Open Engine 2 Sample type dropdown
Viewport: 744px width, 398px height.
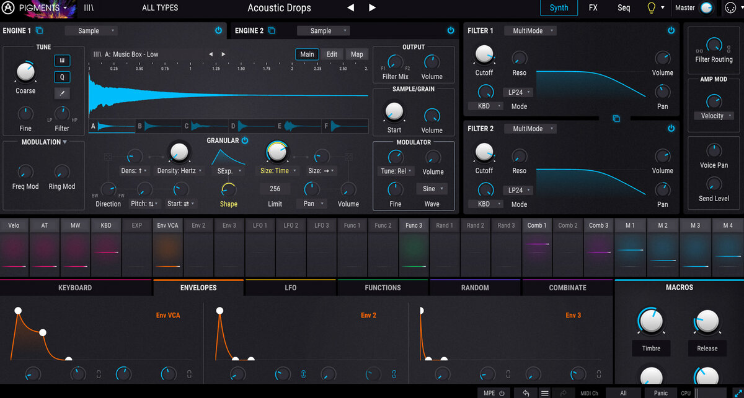[323, 30]
